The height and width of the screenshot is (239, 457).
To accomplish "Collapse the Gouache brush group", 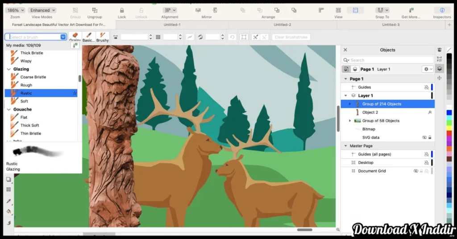I will click(9, 109).
